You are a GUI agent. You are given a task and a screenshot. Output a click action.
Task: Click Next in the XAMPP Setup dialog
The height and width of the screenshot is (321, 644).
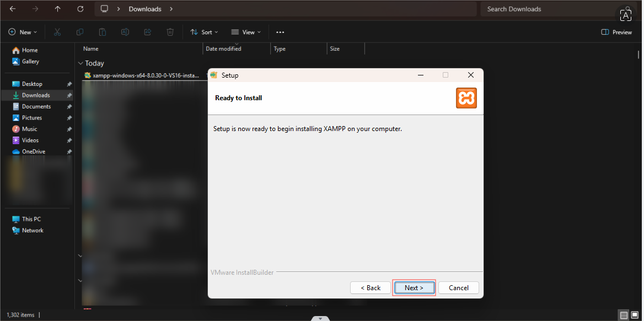414,288
